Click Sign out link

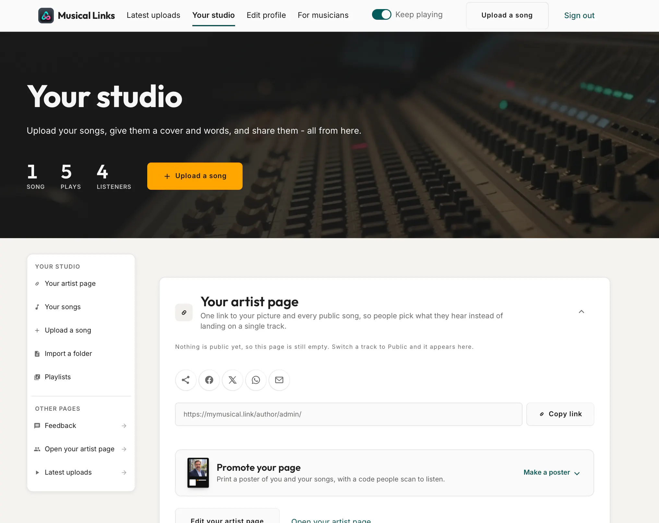pos(579,16)
